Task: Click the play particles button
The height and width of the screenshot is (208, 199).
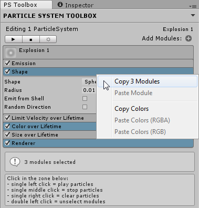Action: pos(14,39)
